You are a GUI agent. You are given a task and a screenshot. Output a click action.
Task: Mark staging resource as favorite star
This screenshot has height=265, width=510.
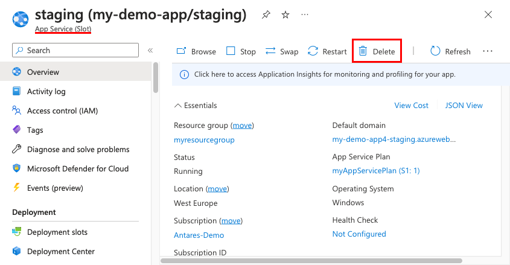[285, 15]
